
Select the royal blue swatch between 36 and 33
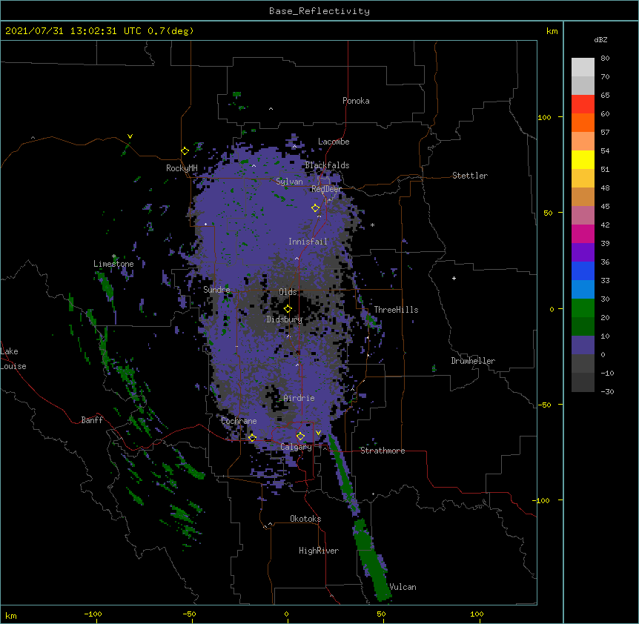pos(583,270)
